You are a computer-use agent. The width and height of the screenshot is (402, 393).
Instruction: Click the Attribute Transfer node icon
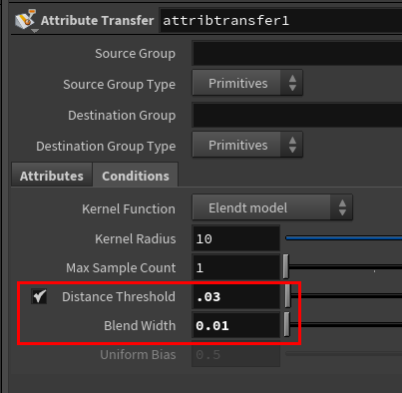click(x=25, y=20)
